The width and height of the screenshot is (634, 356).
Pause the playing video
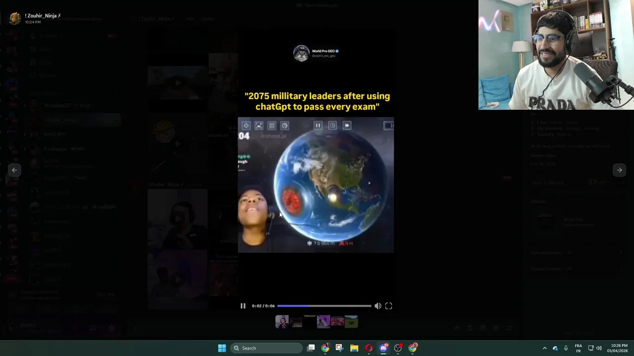(243, 306)
